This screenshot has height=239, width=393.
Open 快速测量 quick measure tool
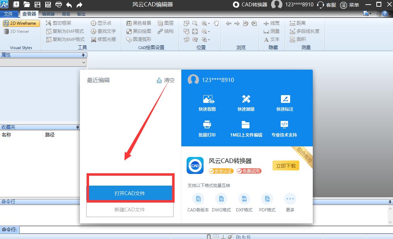[246, 103]
